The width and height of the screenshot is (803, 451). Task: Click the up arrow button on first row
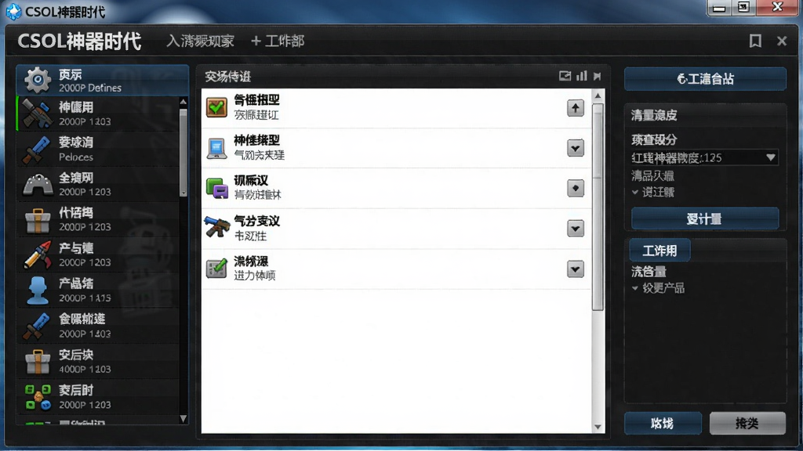(576, 108)
